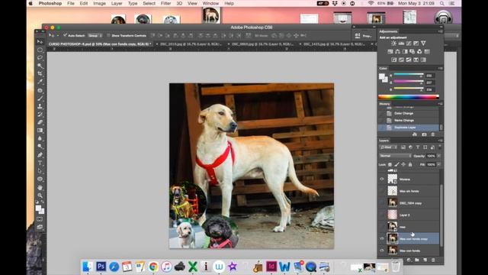Open the Filter menu
The width and height of the screenshot is (488, 275).
tap(165, 3)
